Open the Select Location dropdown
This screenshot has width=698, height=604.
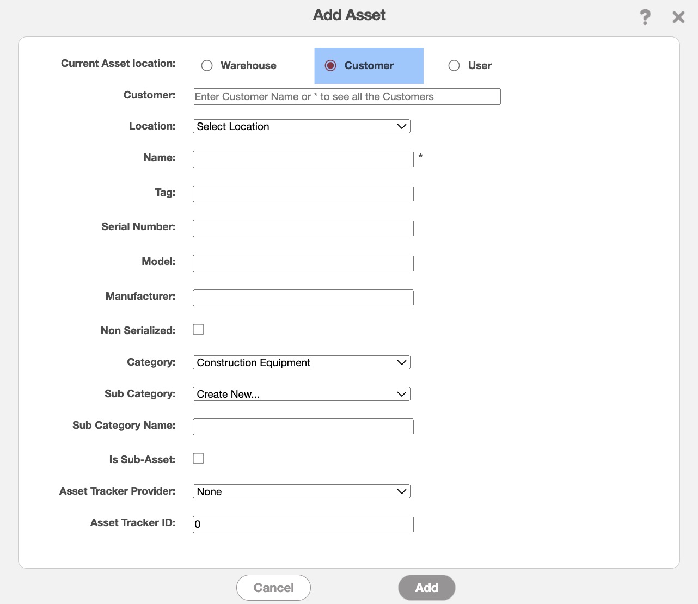pyautogui.click(x=301, y=126)
